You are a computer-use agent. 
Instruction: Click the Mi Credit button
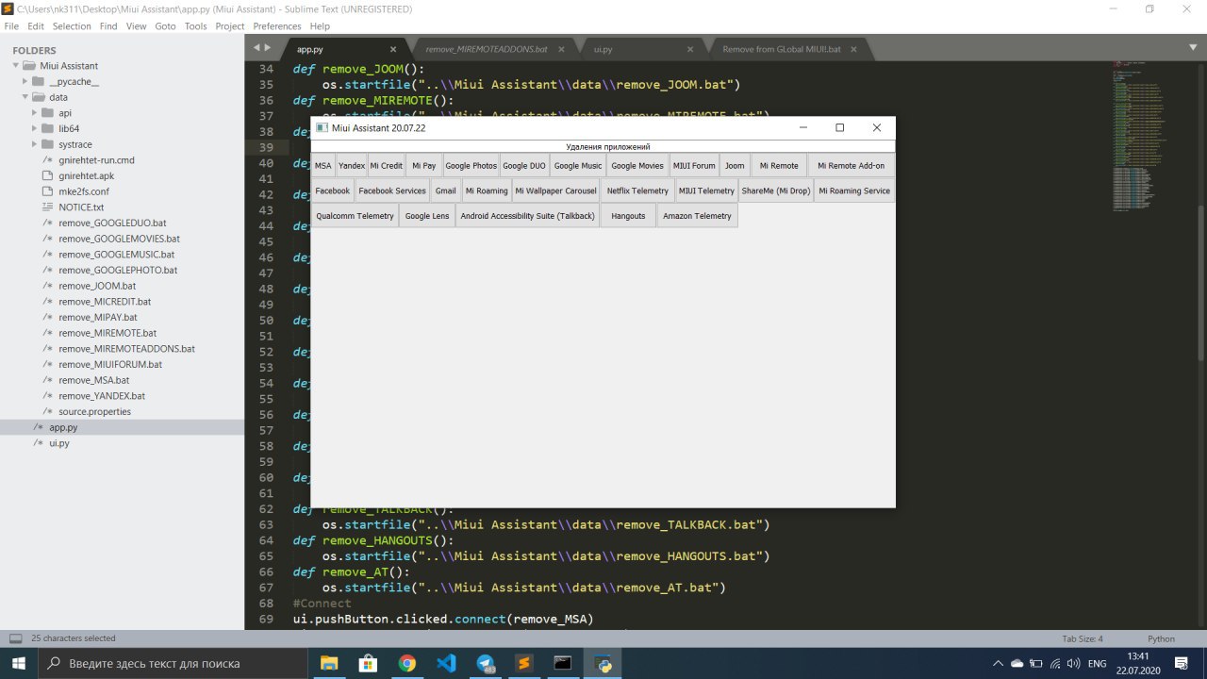click(x=387, y=166)
